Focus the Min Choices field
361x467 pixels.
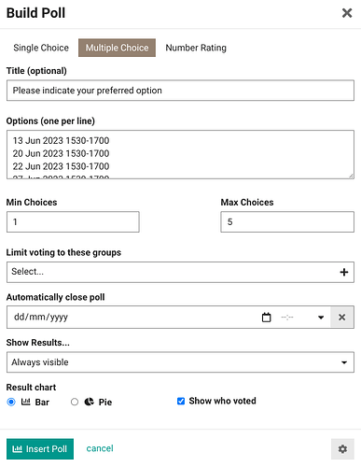click(x=73, y=222)
